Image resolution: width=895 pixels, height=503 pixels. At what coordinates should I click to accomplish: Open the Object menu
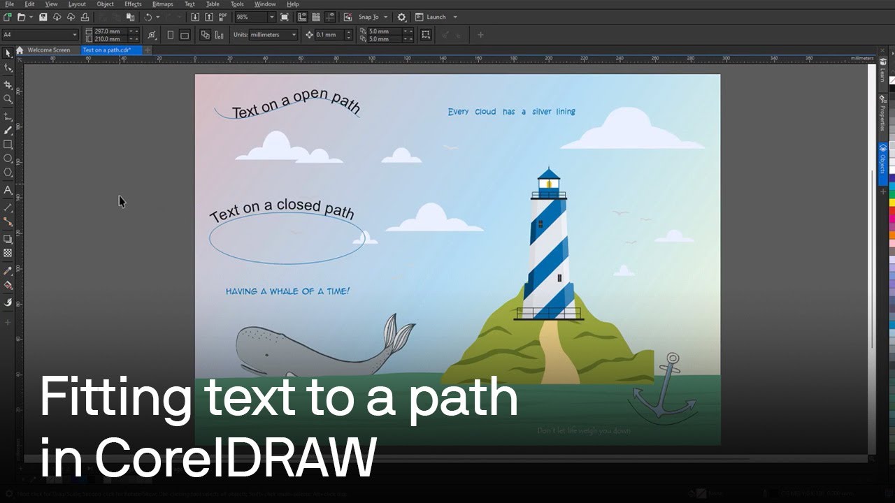point(106,4)
